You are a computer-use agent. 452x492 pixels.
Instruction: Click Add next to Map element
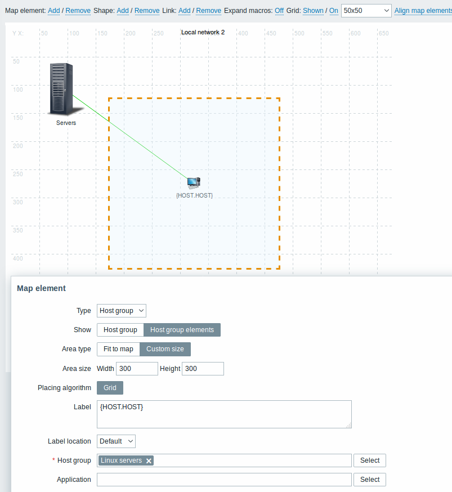coord(53,11)
